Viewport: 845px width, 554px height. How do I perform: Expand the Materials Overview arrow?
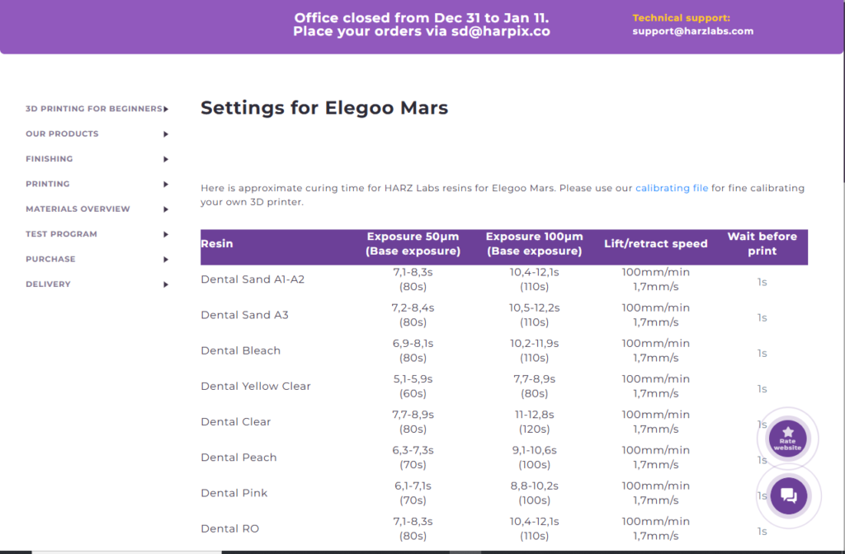click(x=166, y=209)
